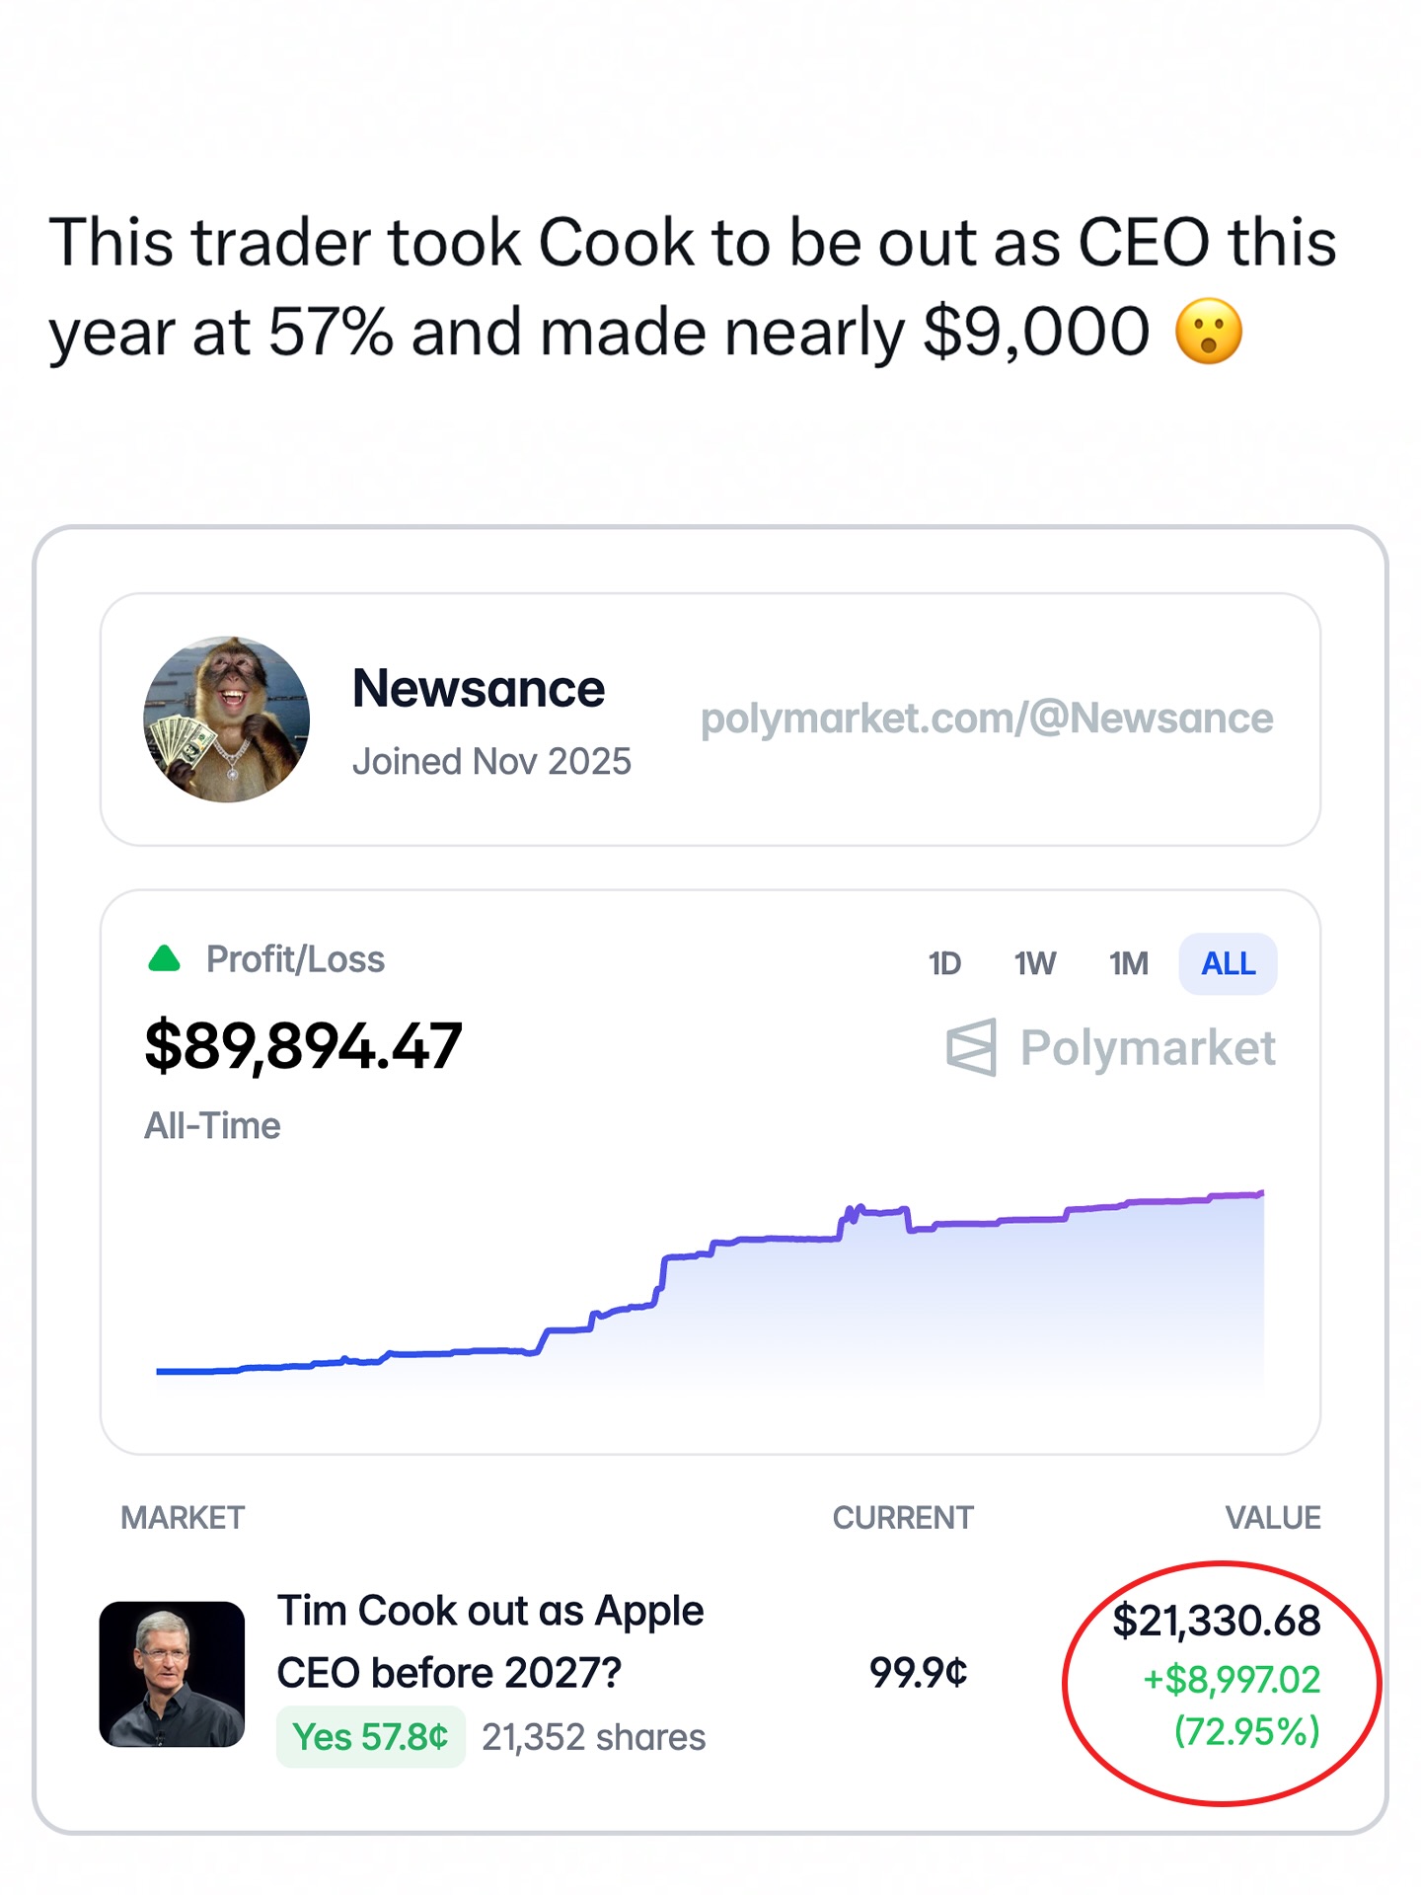Switch to the 1W time range
Viewport: 1421px width, 1895px height.
(x=1035, y=963)
